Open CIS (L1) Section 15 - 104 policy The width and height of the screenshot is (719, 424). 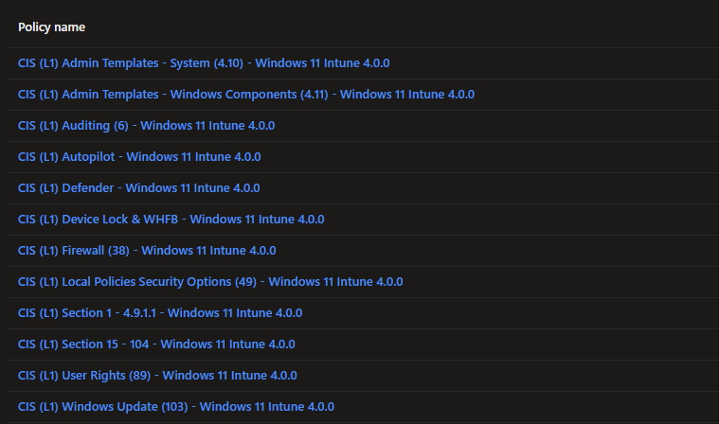pos(156,344)
